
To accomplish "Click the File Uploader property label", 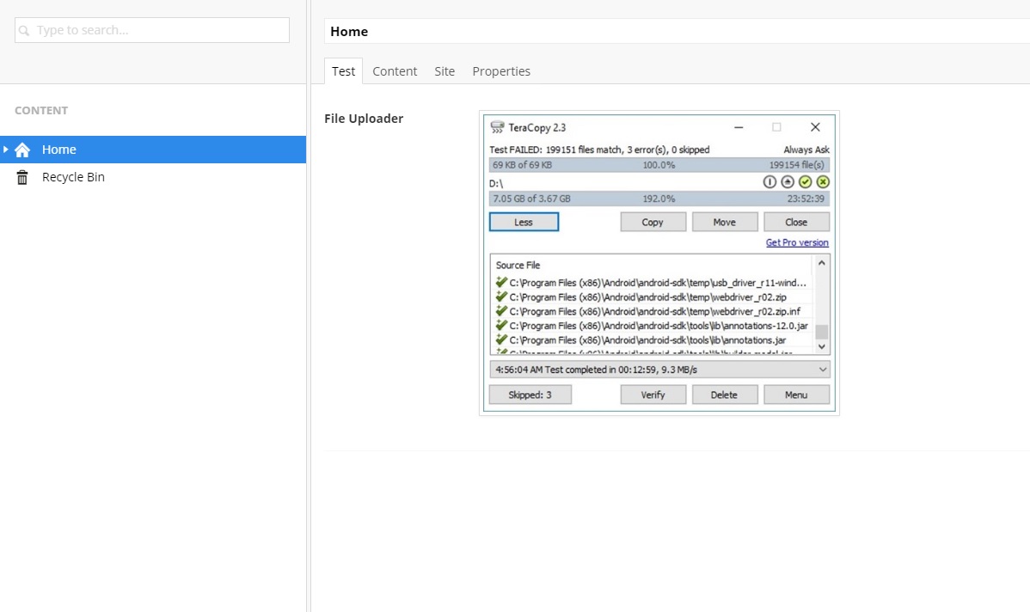I will (x=364, y=119).
